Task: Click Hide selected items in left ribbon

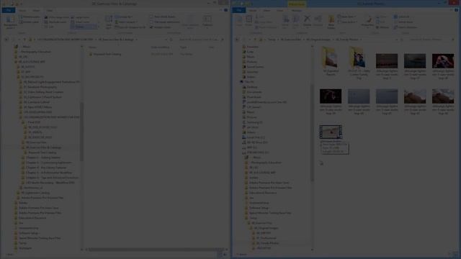Action: tap(190, 22)
